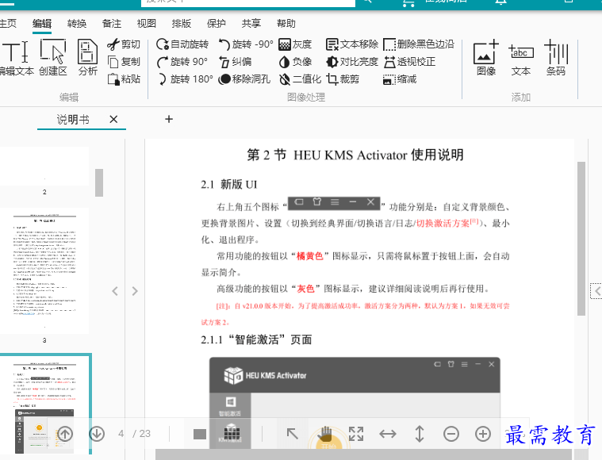Switch to the 视图 tab
This screenshot has height=460, width=602.
[x=147, y=24]
